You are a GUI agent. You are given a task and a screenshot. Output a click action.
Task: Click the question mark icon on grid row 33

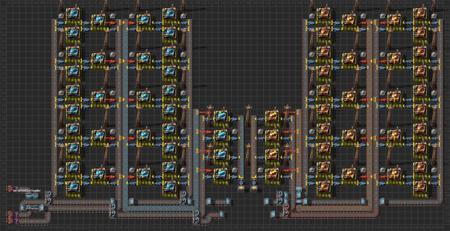click(16, 214)
